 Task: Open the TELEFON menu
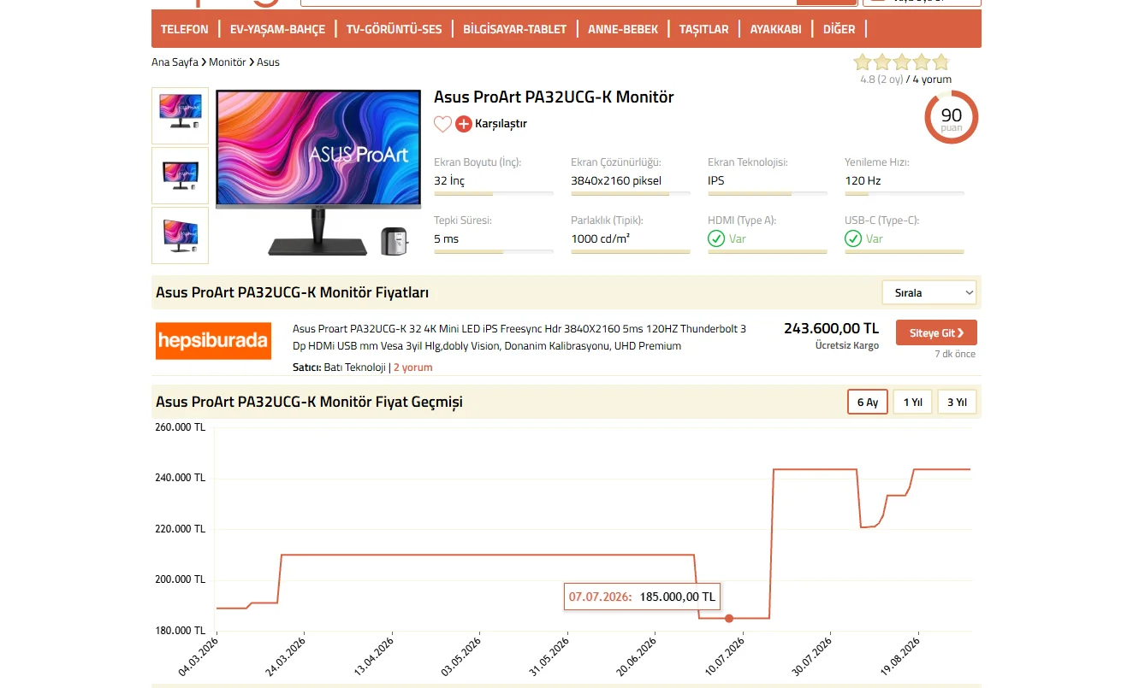coord(185,29)
